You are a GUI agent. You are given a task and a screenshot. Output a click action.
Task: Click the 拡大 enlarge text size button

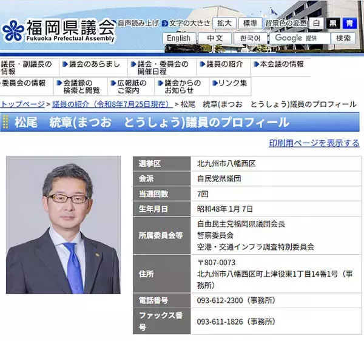coord(224,23)
